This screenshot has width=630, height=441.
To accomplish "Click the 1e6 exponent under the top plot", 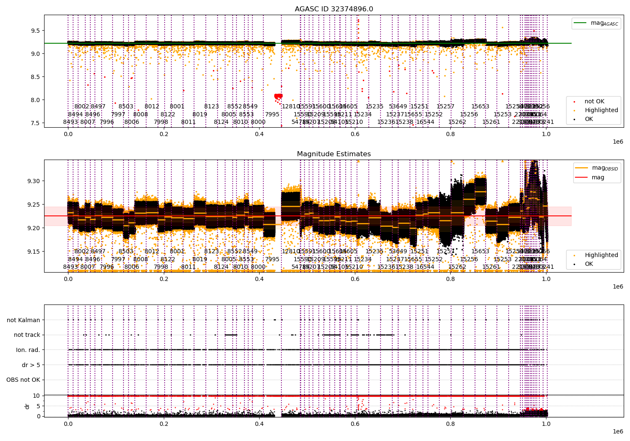I will [x=618, y=142].
